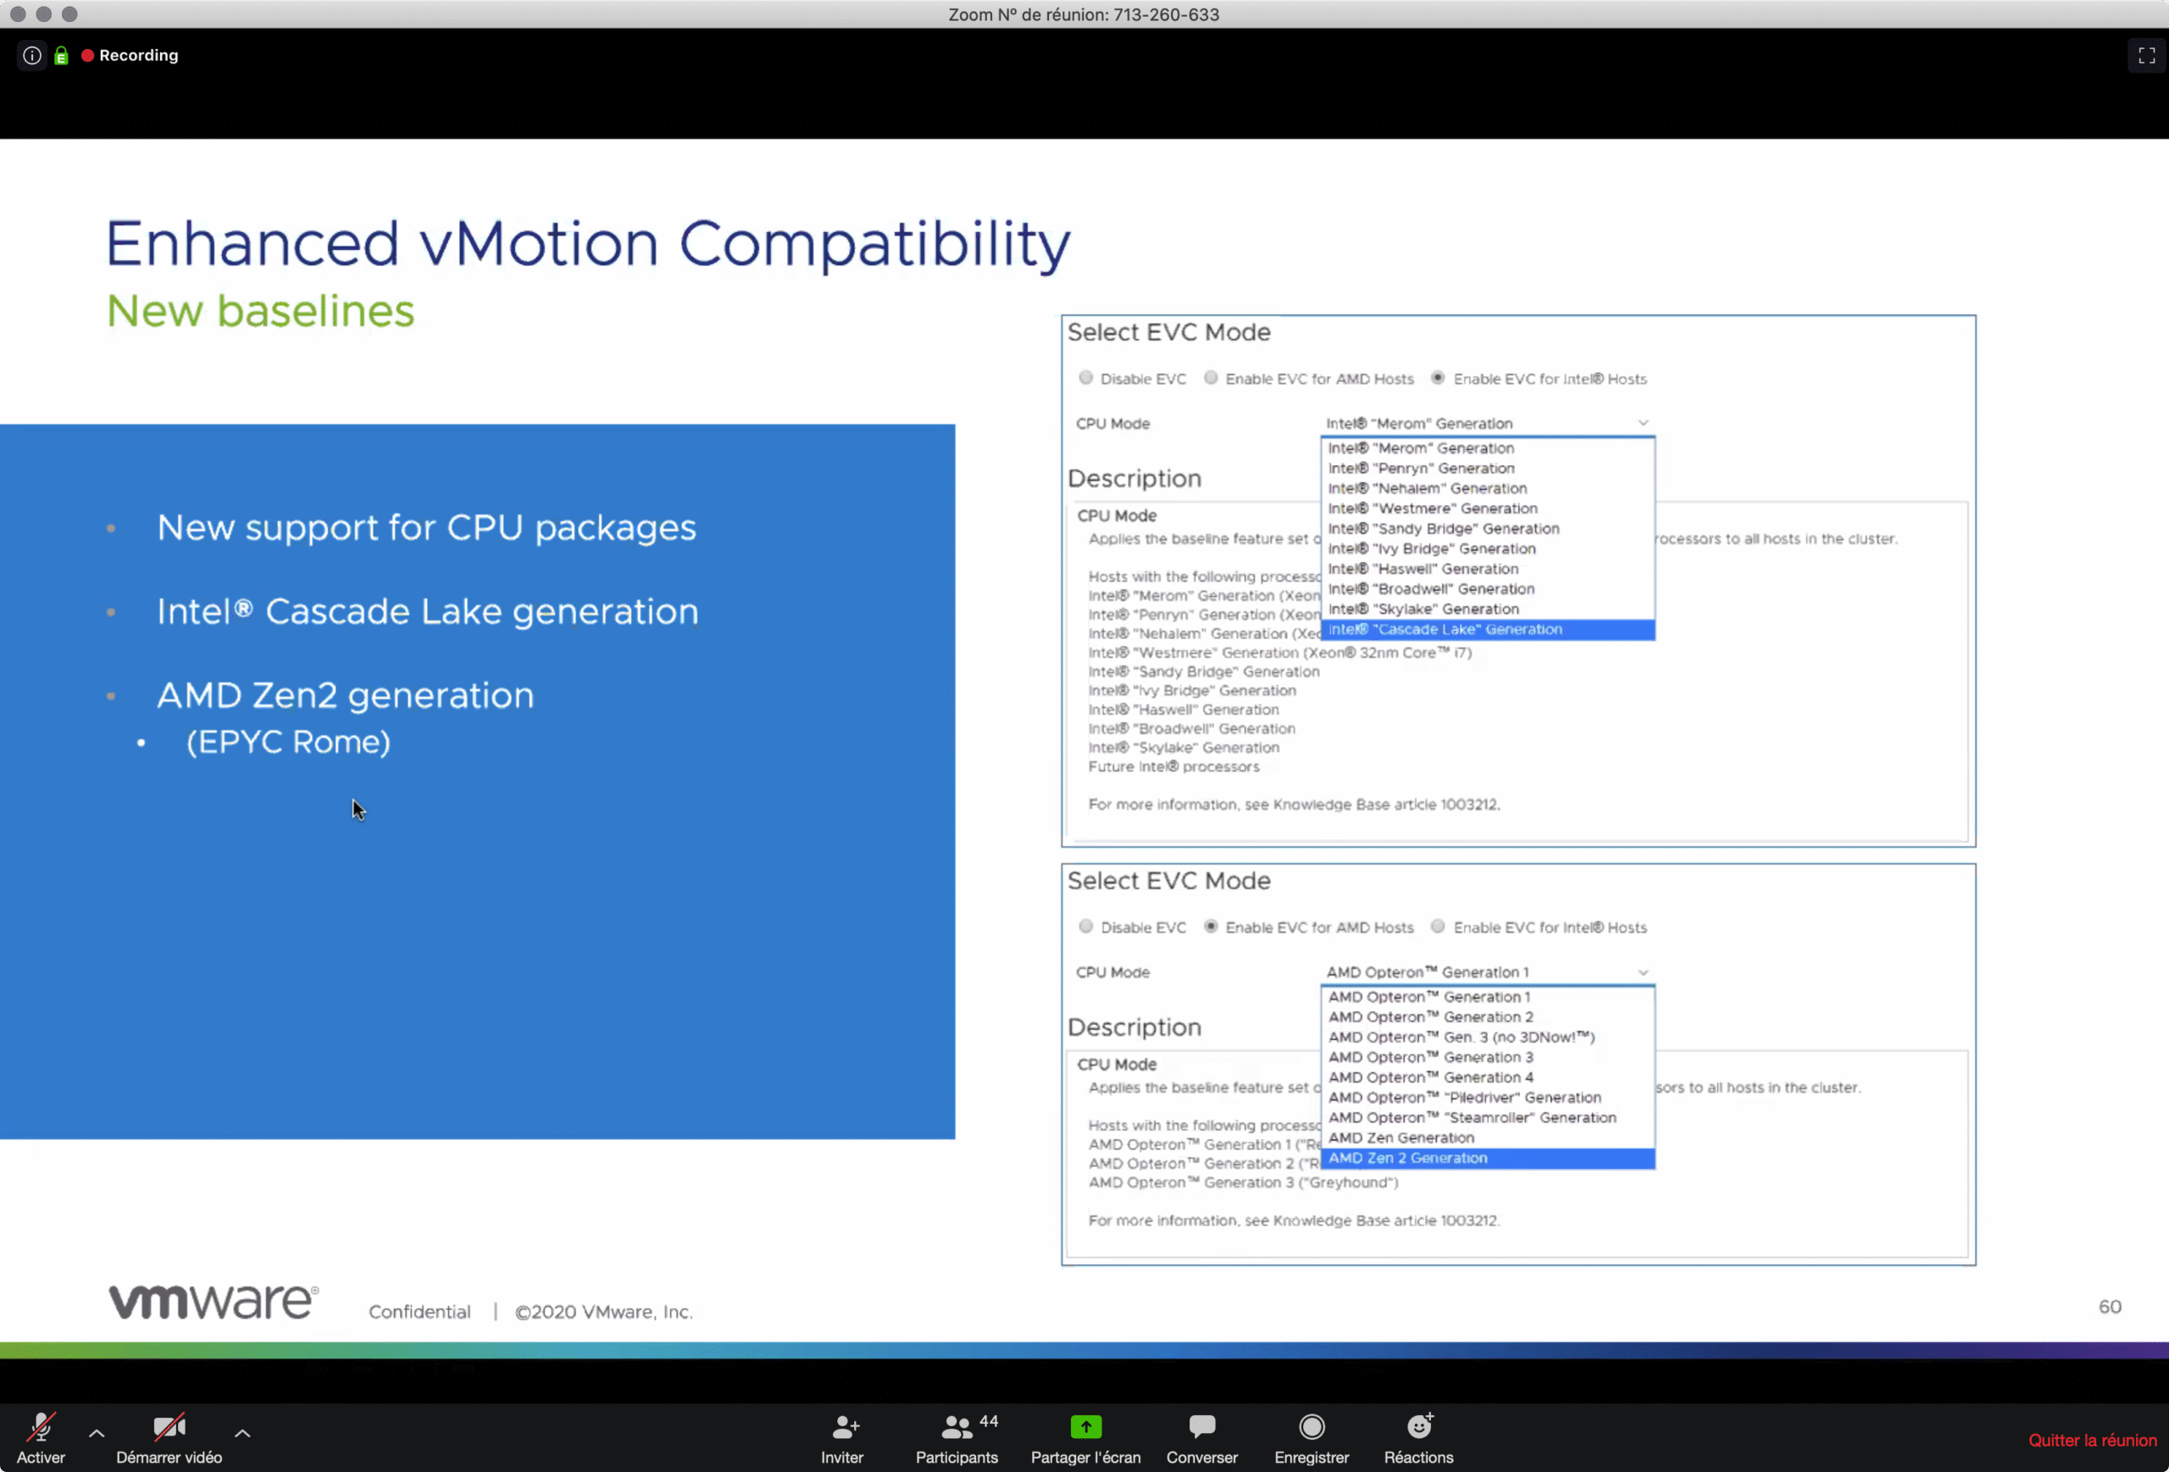Click Enregistrer record button

(1312, 1437)
